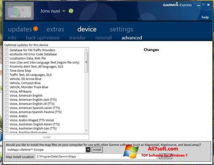Check Vehicle, Monster Truck-Blue option
Screen dimensions: 214x165
(x=7, y=87)
